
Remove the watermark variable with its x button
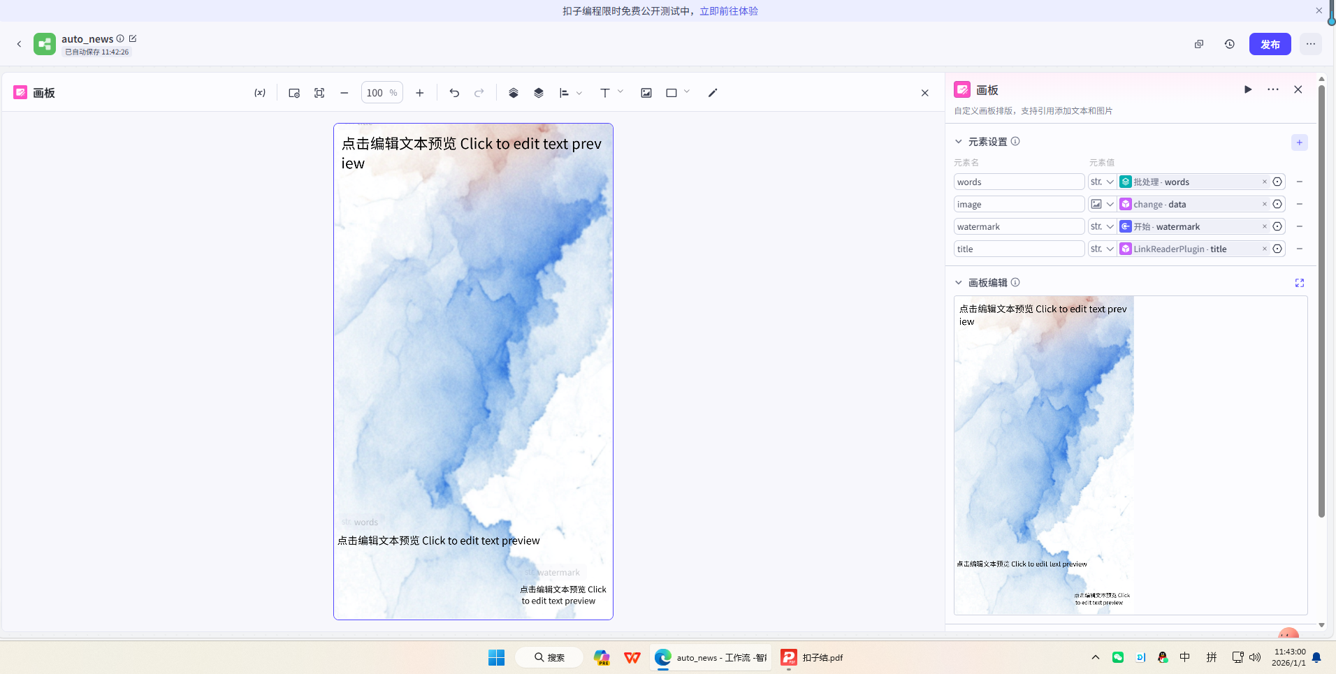(1263, 226)
